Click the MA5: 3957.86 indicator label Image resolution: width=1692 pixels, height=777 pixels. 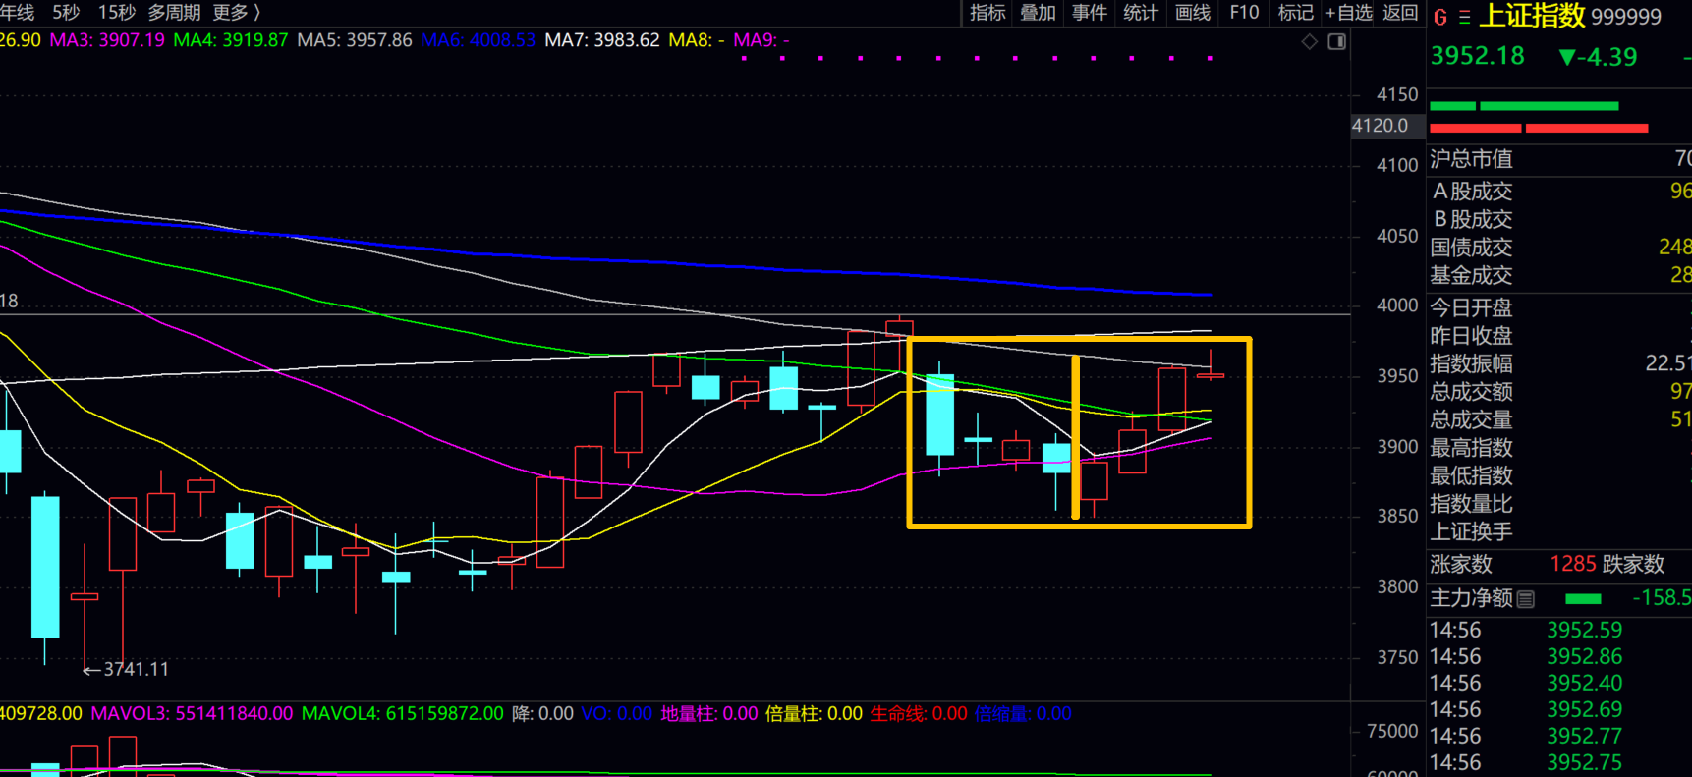point(355,40)
